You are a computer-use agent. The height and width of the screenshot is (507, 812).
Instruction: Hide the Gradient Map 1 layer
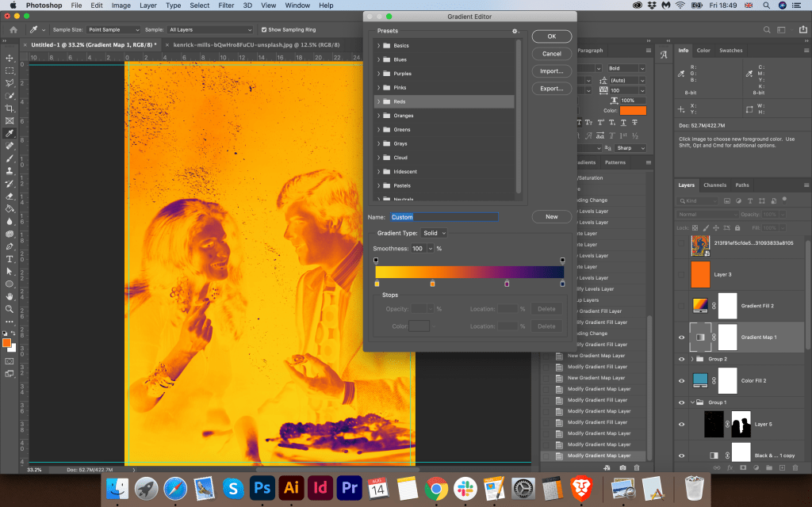pos(681,337)
